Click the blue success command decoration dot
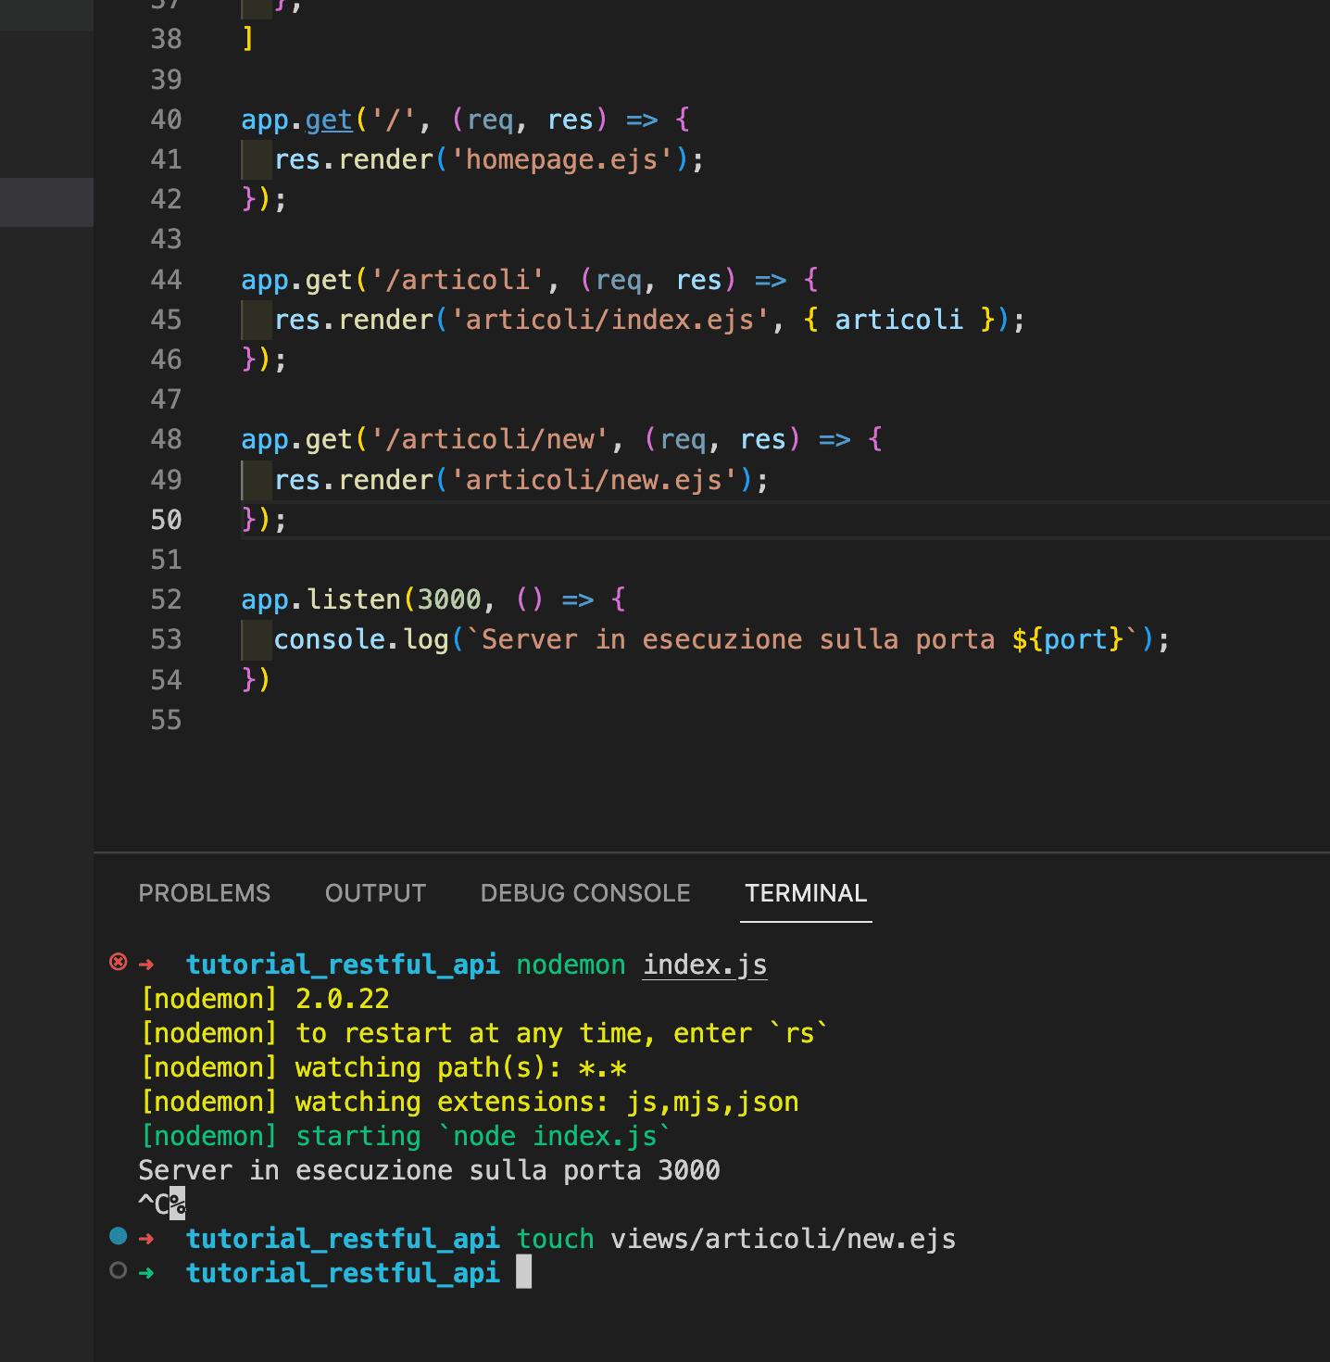The width and height of the screenshot is (1330, 1362). coord(118,1235)
